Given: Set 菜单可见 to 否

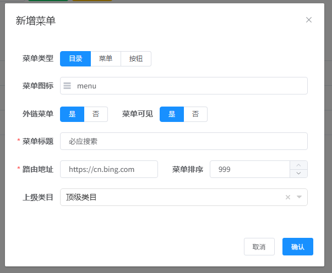Looking at the screenshot, I should coord(195,114).
